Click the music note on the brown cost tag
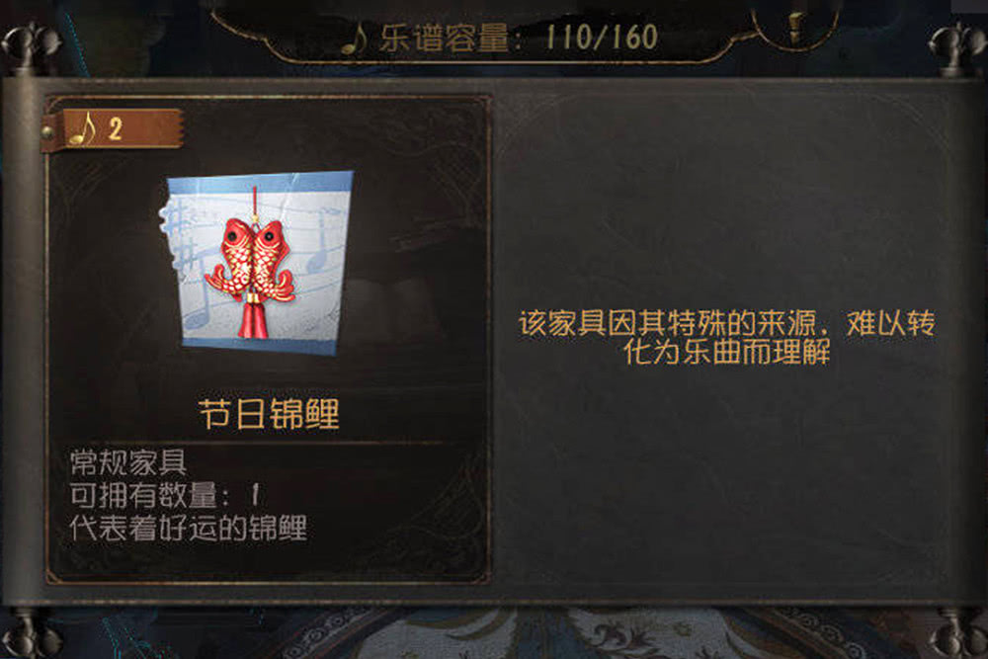Viewport: 988px width, 659px height. [x=83, y=129]
